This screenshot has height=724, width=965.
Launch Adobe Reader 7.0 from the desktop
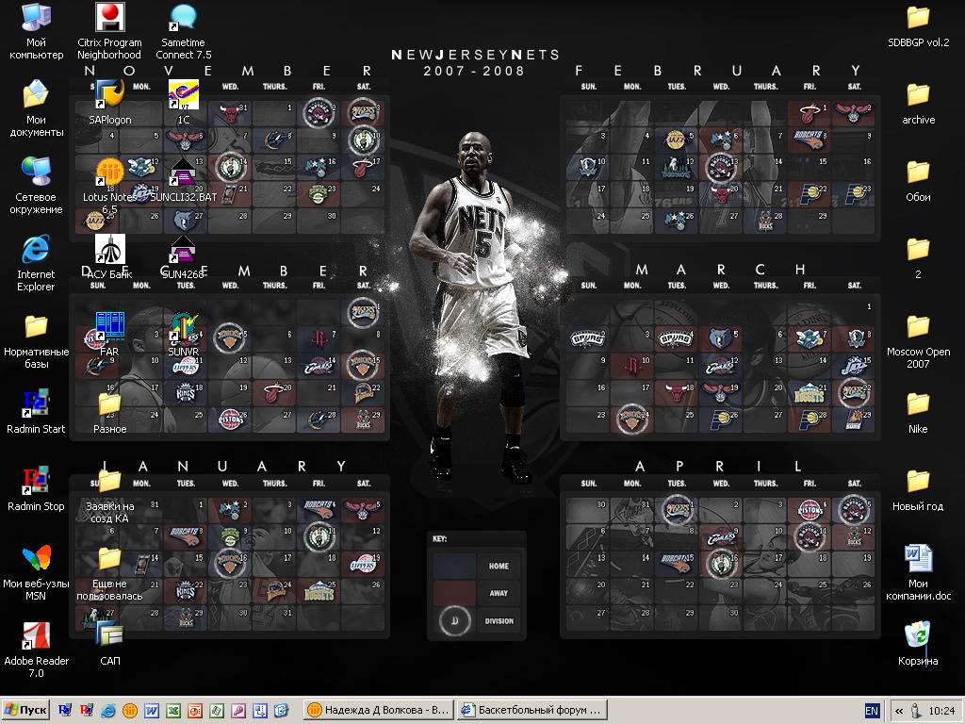tap(36, 650)
